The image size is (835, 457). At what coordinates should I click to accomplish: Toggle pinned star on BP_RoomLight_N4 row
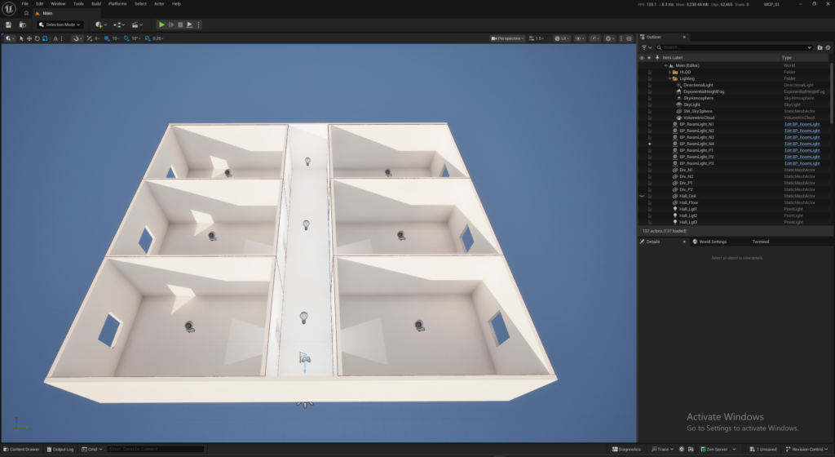649,144
